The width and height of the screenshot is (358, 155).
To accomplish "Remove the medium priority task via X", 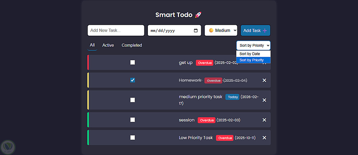I will (x=264, y=100).
